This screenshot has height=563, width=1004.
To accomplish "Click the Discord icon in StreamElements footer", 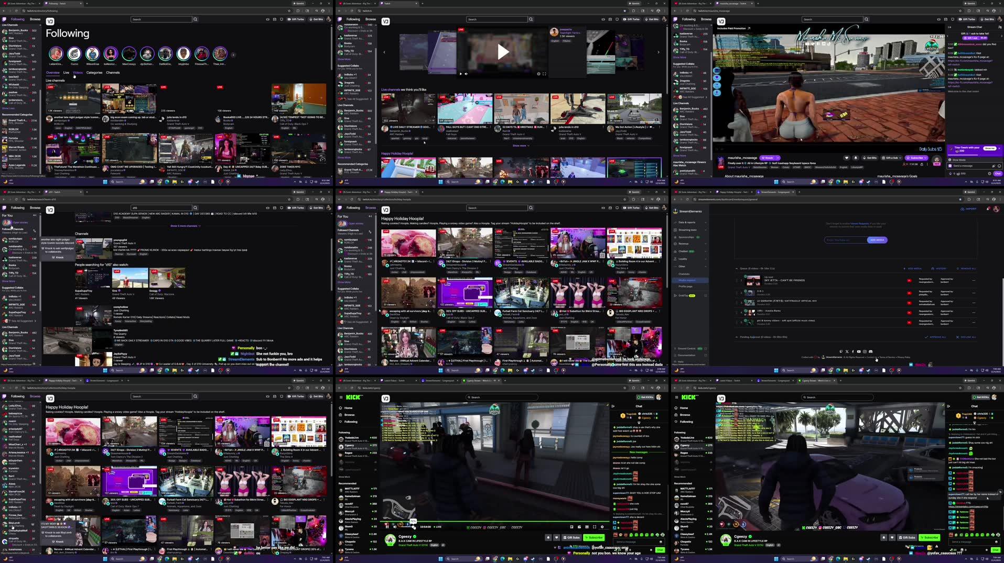I will (x=871, y=352).
